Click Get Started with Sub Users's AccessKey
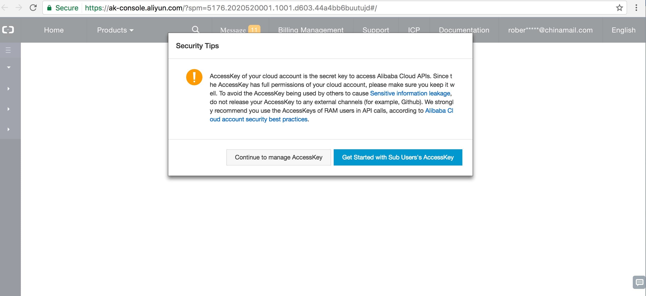The image size is (646, 296). [x=398, y=157]
